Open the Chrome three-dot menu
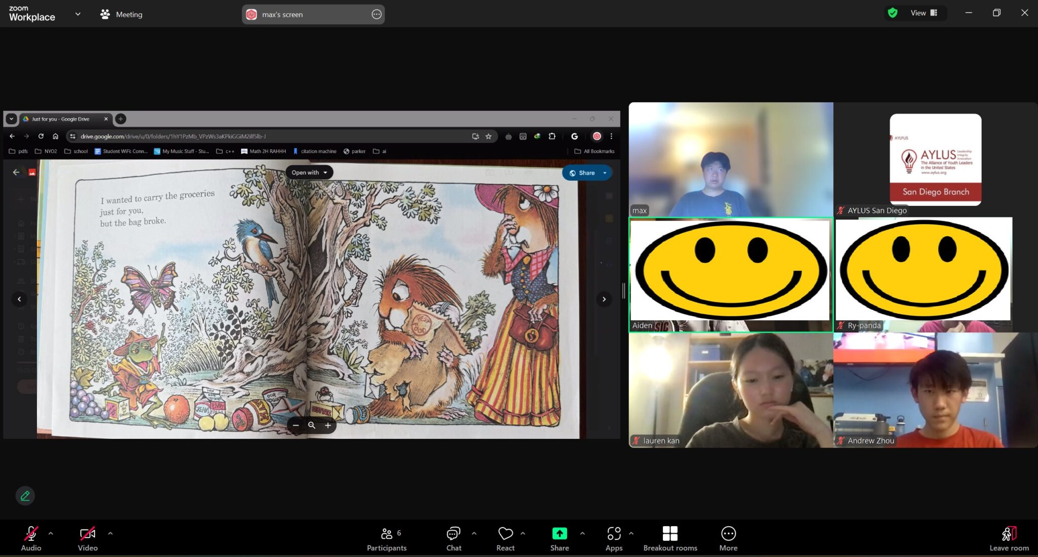The image size is (1038, 557). pos(611,136)
